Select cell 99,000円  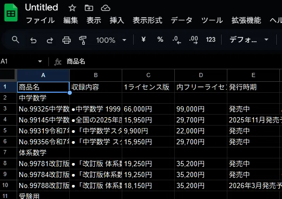201,109
